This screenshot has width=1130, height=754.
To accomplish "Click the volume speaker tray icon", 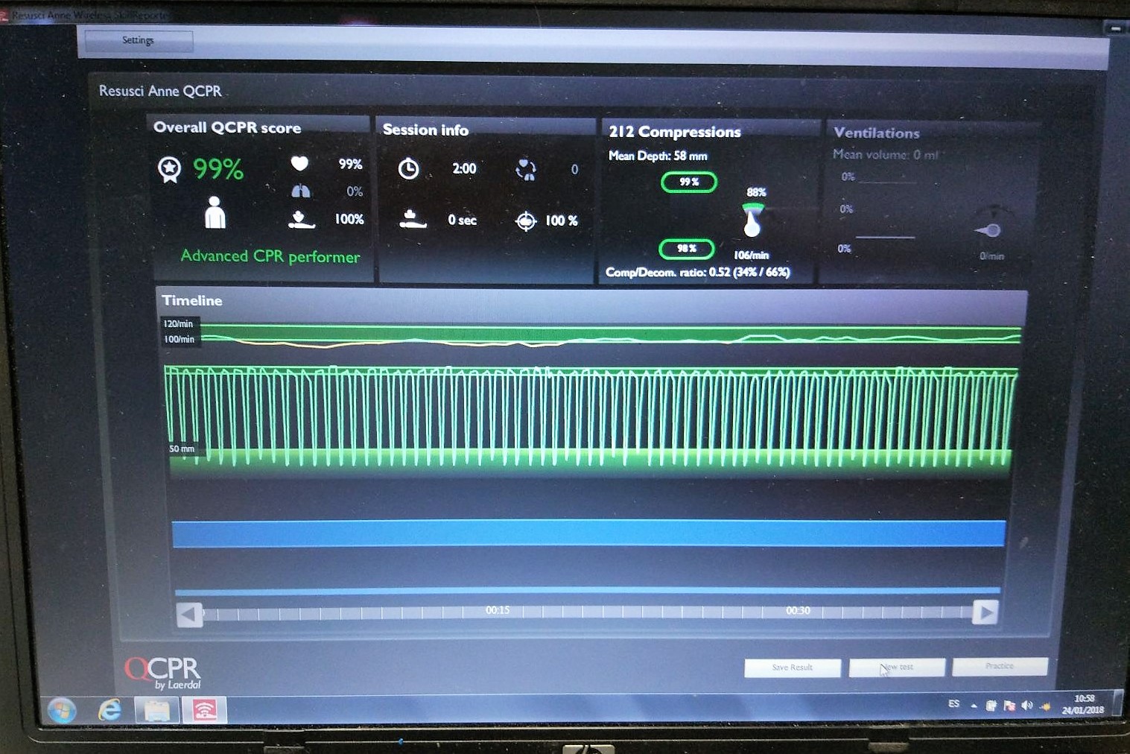I will [1027, 705].
